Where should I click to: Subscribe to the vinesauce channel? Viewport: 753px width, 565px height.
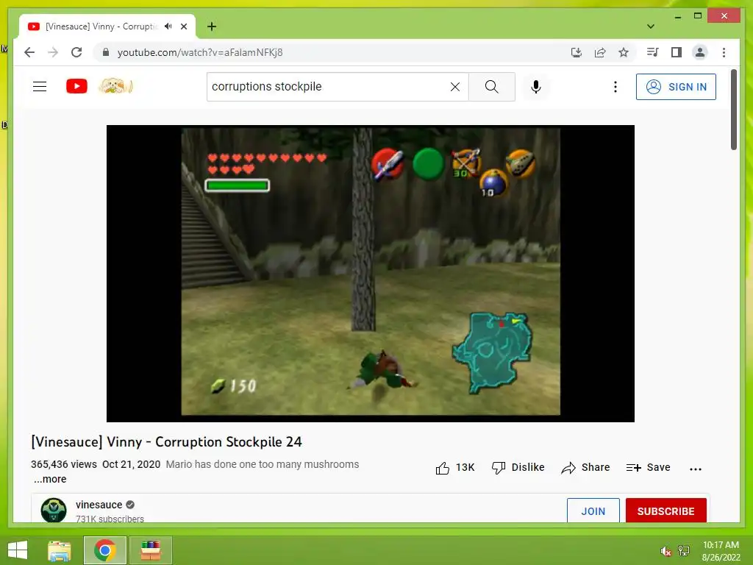[x=665, y=511]
